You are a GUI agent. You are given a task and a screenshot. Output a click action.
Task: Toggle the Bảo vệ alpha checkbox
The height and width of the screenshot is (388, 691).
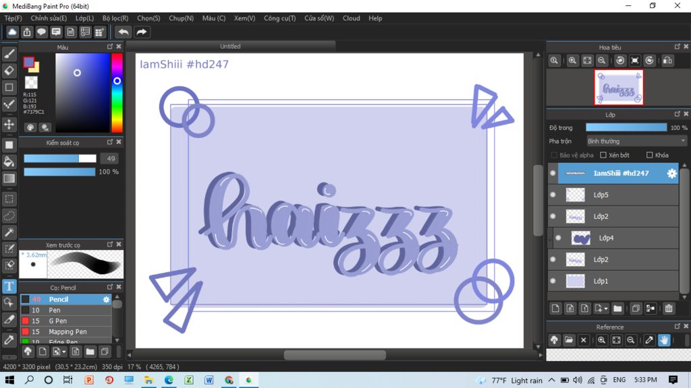coord(554,156)
